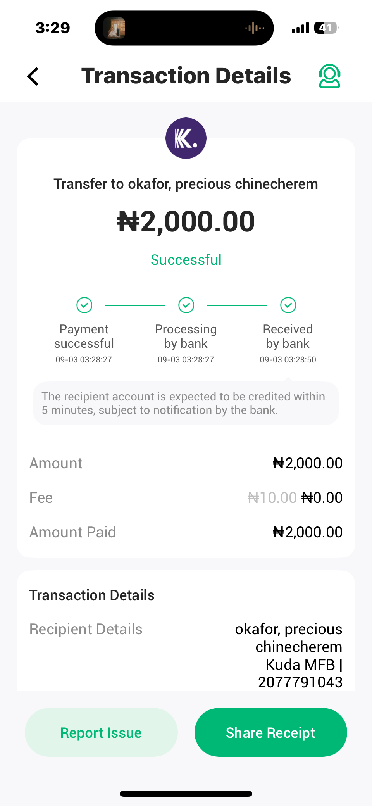This screenshot has height=806, width=372.
Task: Tap the Received by bank timestamp
Action: point(288,360)
